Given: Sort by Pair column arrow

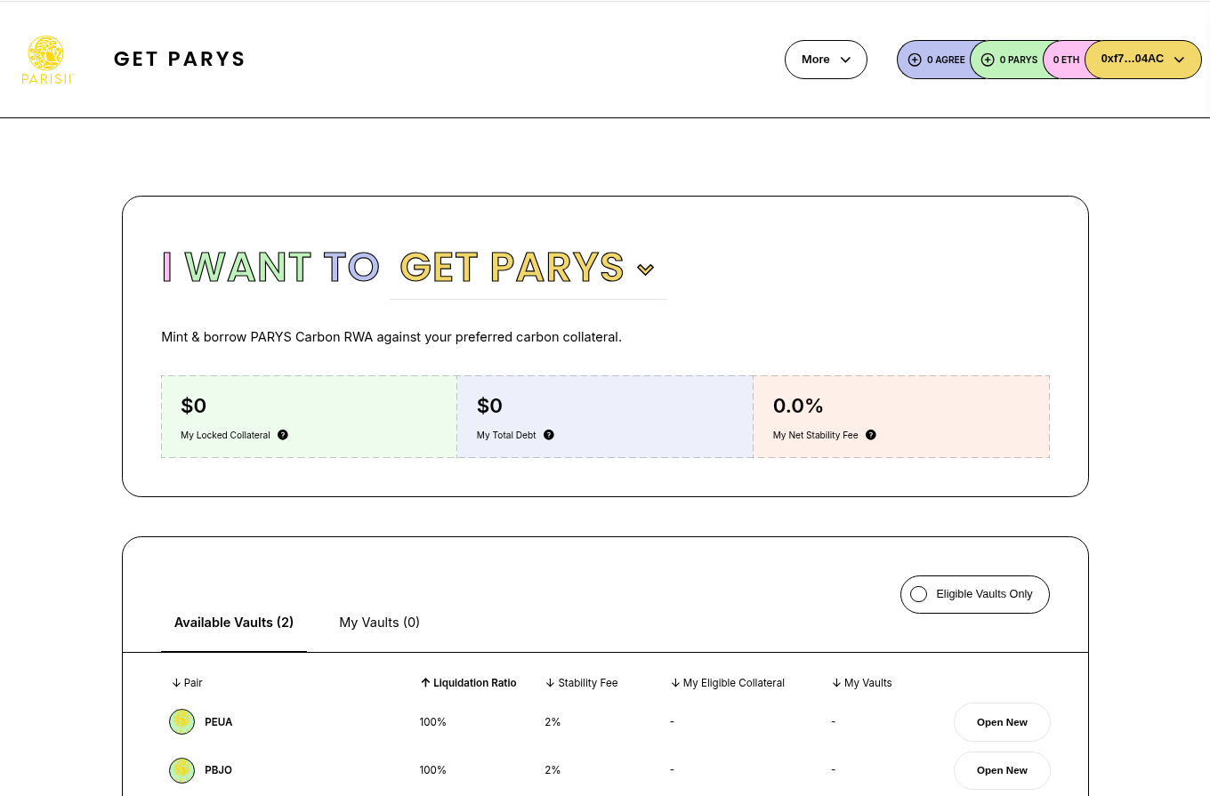Looking at the screenshot, I should [176, 683].
